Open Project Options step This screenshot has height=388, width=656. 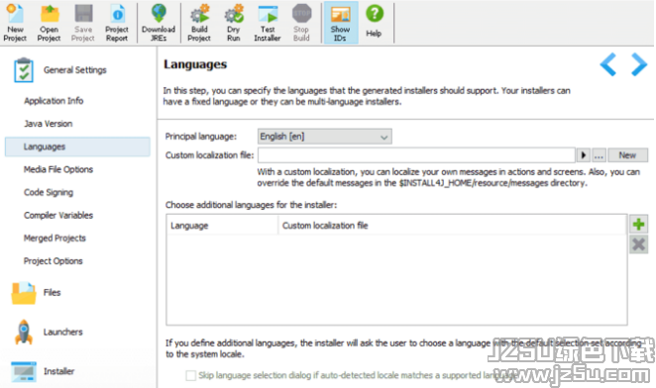pos(53,261)
